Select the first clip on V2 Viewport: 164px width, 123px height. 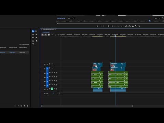98,65
